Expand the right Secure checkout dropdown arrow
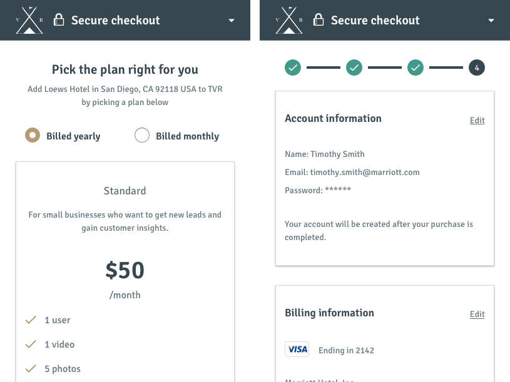 coord(491,21)
